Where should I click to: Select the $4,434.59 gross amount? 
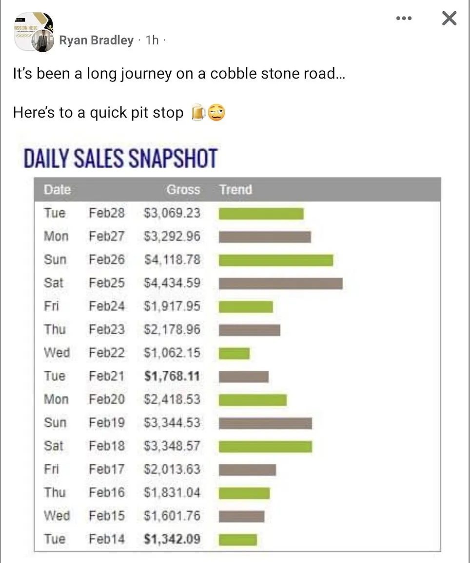pos(172,283)
